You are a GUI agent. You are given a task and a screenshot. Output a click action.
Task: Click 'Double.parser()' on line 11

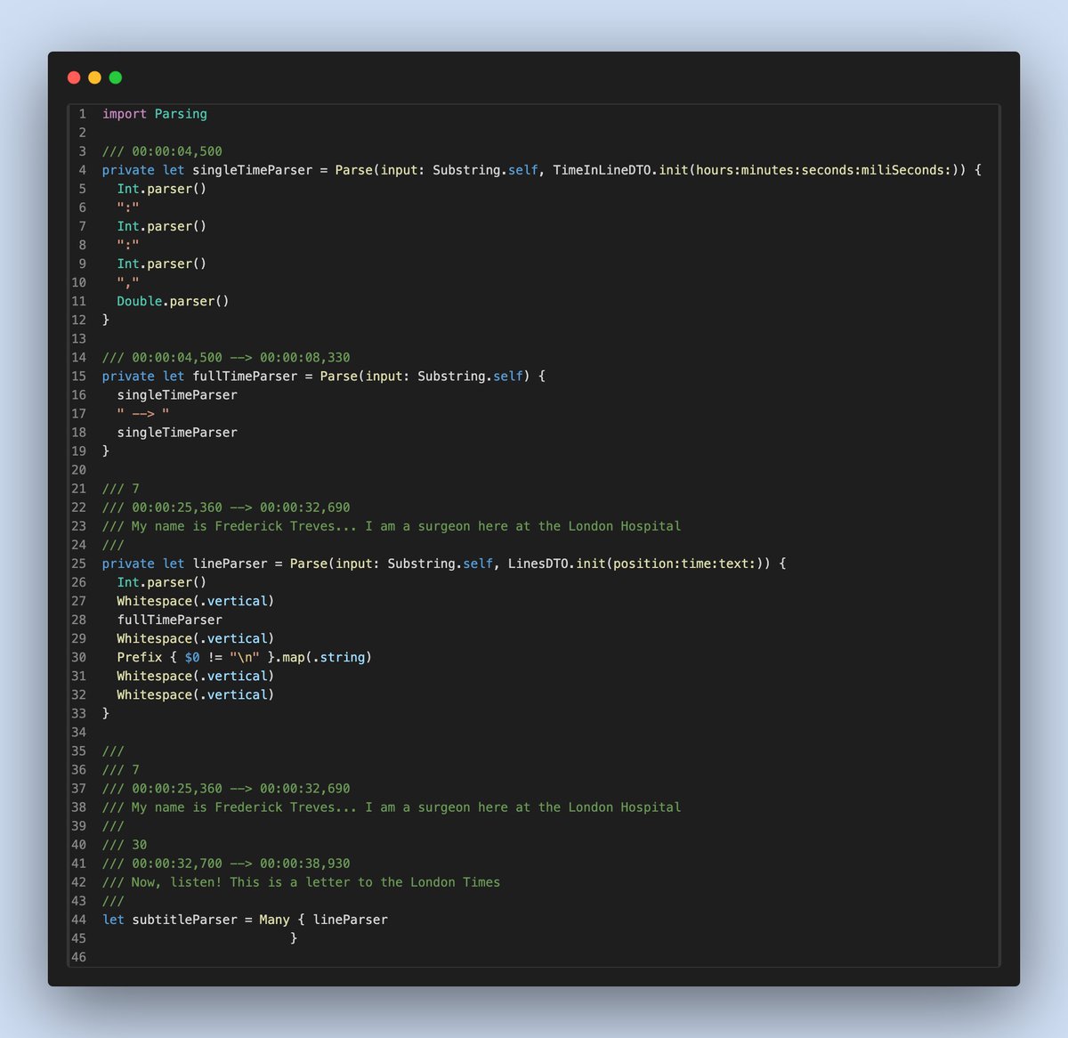[x=174, y=301]
